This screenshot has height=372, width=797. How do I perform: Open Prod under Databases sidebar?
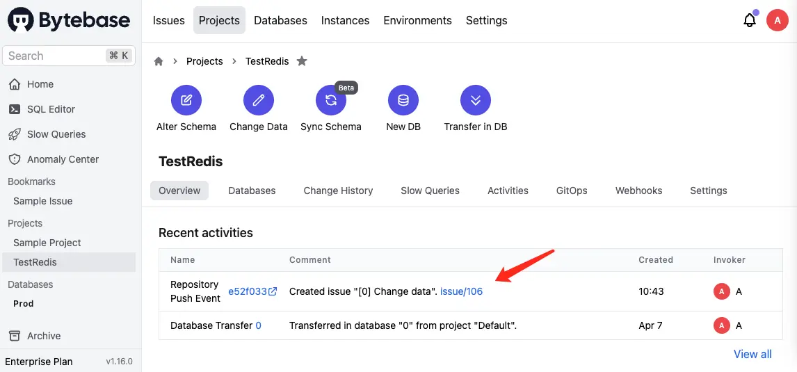tap(24, 304)
